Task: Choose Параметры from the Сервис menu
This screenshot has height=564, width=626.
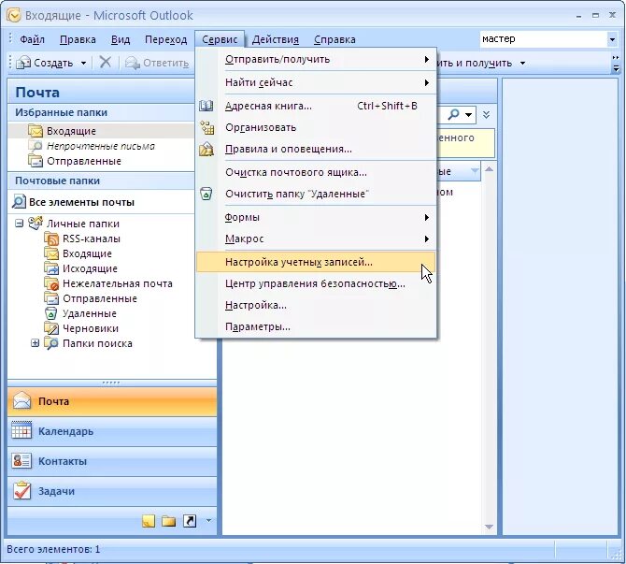Action: (316, 326)
